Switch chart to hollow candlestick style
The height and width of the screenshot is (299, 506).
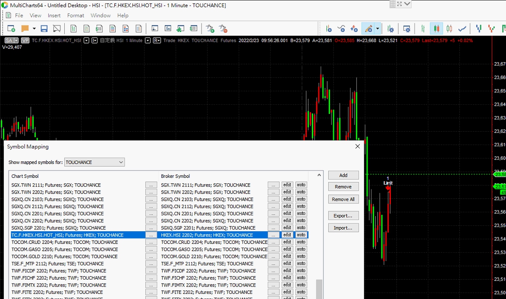449,29
